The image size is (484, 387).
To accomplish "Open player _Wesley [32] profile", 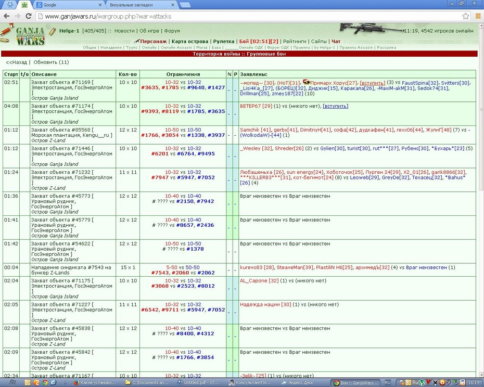I will (x=256, y=148).
